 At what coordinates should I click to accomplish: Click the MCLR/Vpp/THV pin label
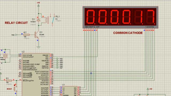tap(28, 81)
